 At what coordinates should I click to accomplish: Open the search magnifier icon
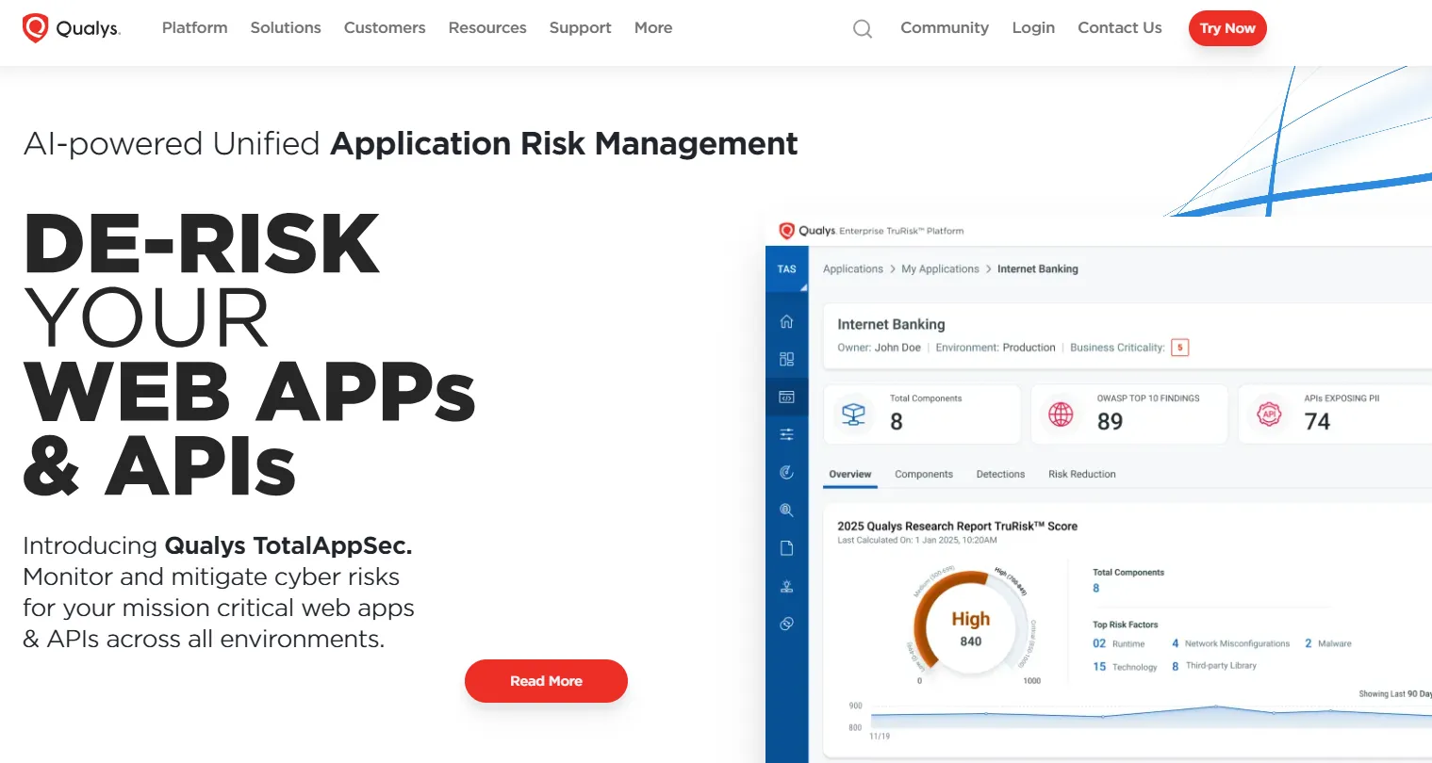pyautogui.click(x=863, y=29)
